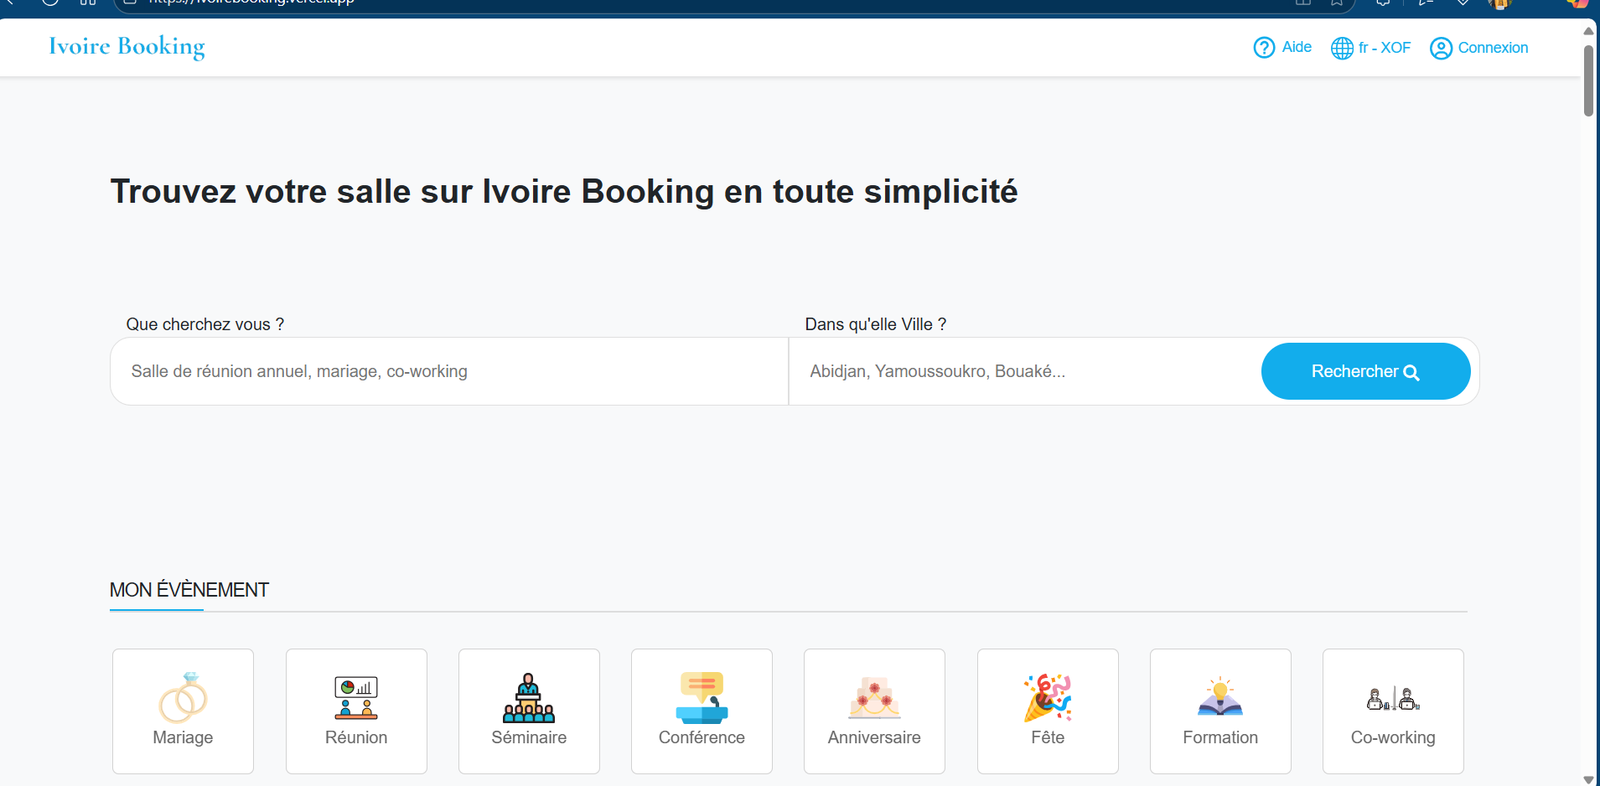Pick the Anniversaire cake icon
1600x786 pixels.
pos(874,697)
